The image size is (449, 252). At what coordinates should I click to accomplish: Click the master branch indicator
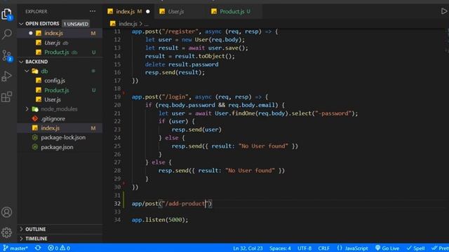(x=15, y=248)
